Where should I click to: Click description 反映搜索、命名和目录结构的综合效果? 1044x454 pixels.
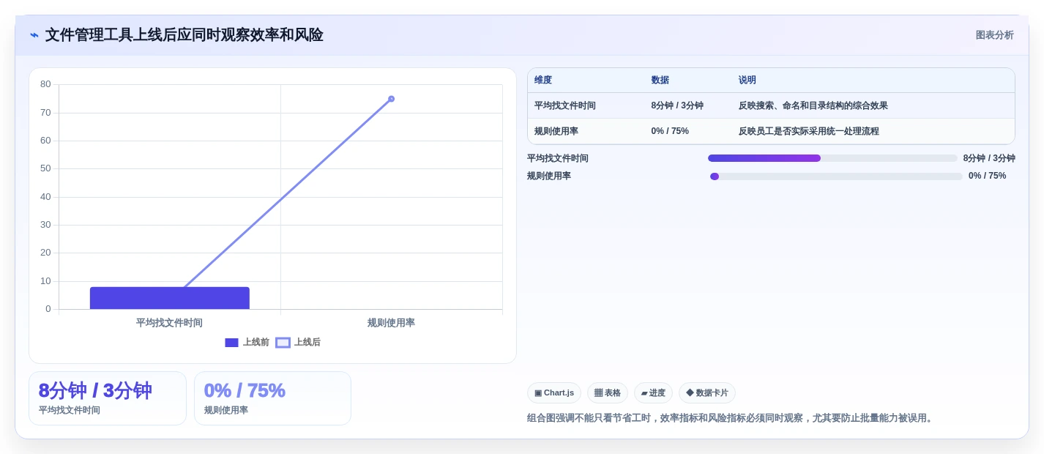tap(813, 105)
